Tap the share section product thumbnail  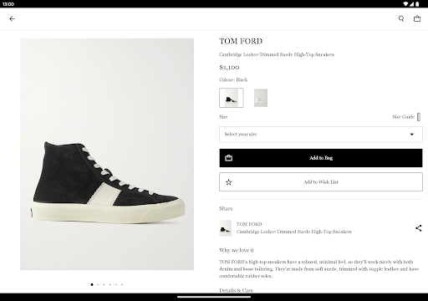pyautogui.click(x=225, y=228)
